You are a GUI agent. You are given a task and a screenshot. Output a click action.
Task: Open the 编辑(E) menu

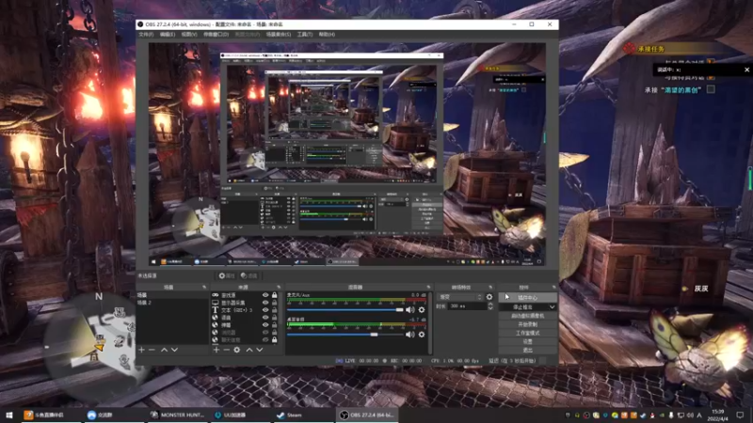[168, 35]
